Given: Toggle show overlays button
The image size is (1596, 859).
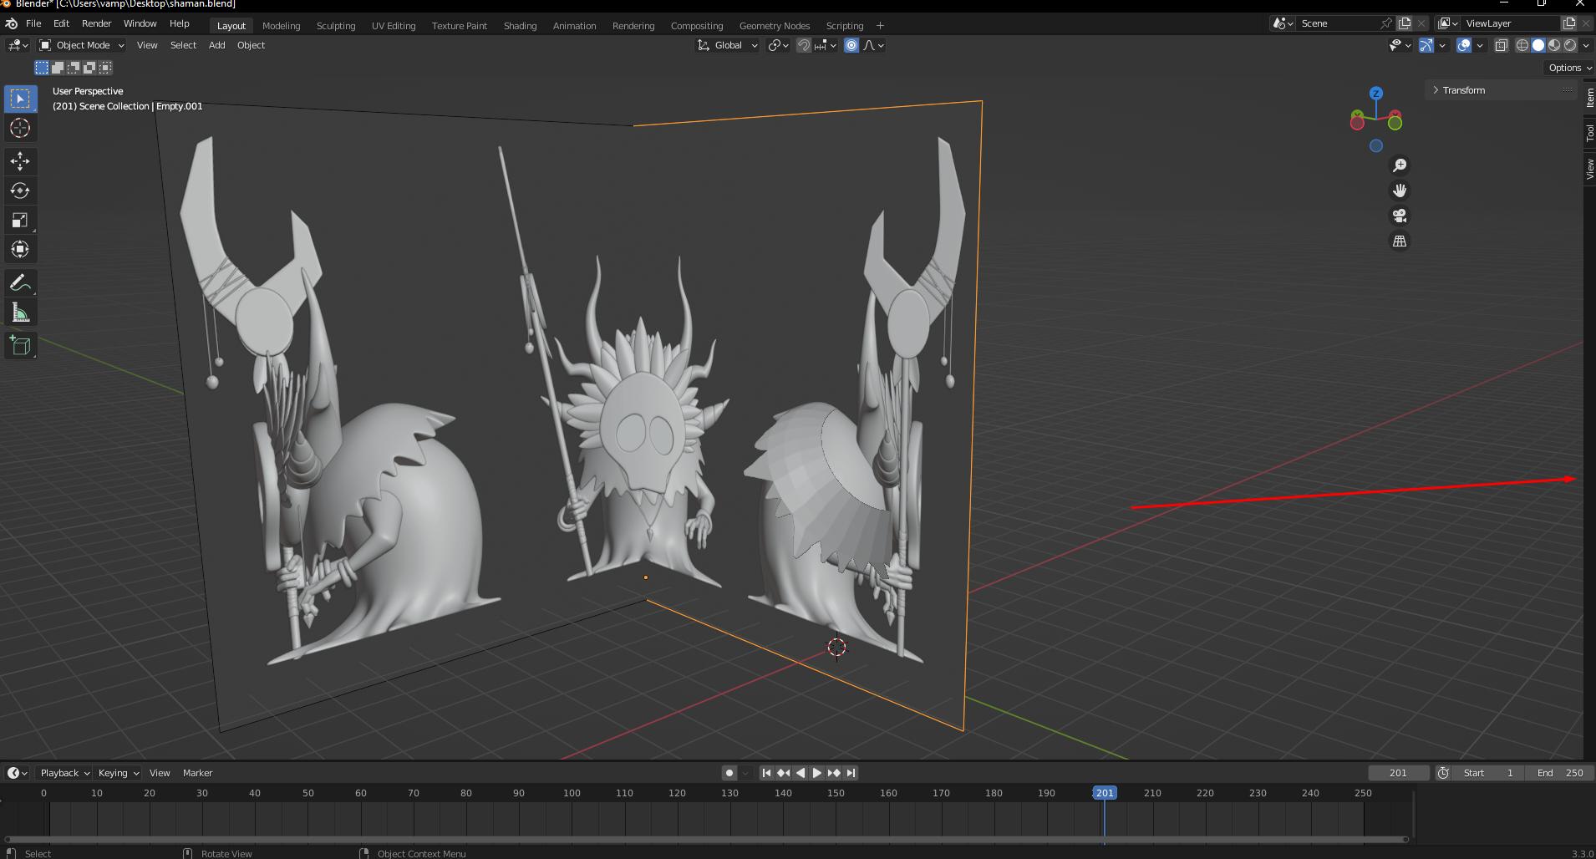Looking at the screenshot, I should click(1464, 45).
